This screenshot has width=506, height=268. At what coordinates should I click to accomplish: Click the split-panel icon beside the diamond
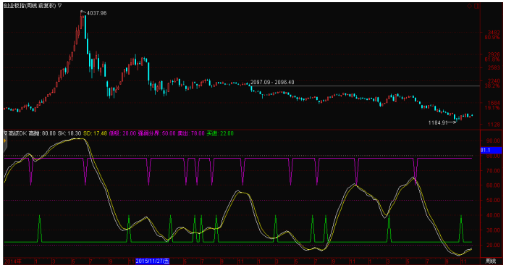(x=477, y=6)
